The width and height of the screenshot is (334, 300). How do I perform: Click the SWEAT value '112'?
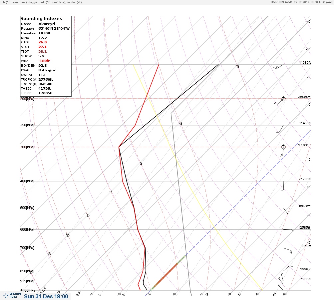42,75
